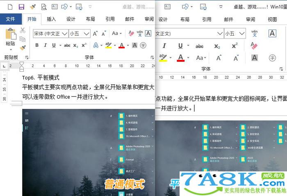Viewport: 287px width, 196px height.
Task: Click the Copy icon under scissors in left window
Action: [x=23, y=39]
